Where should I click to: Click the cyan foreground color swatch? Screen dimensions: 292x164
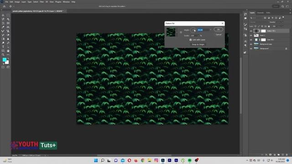pos(4,60)
